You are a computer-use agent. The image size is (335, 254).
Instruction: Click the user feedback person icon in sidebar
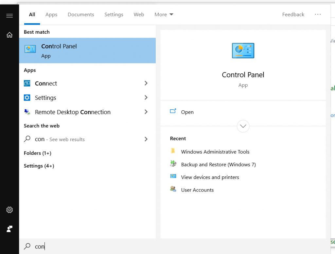9,229
